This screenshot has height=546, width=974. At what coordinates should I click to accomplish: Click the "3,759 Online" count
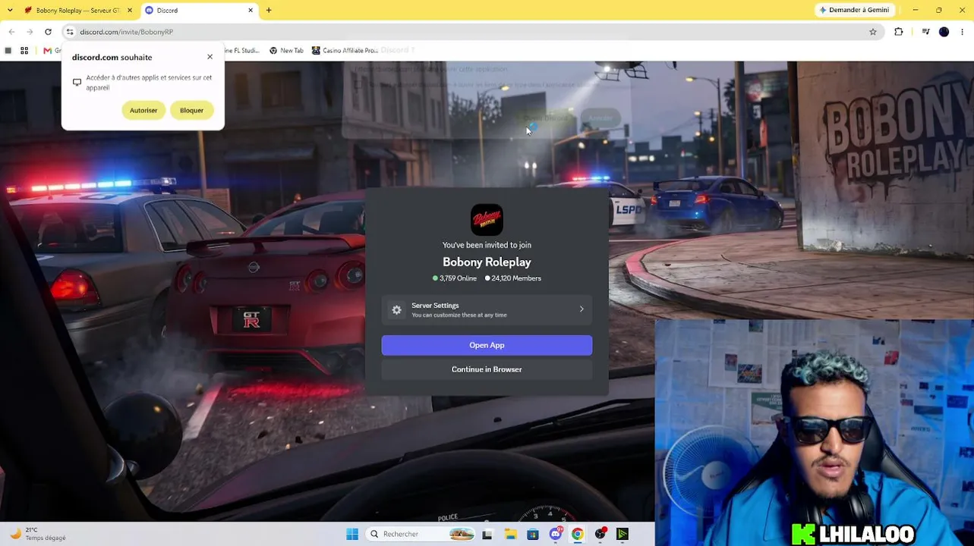[455, 278]
